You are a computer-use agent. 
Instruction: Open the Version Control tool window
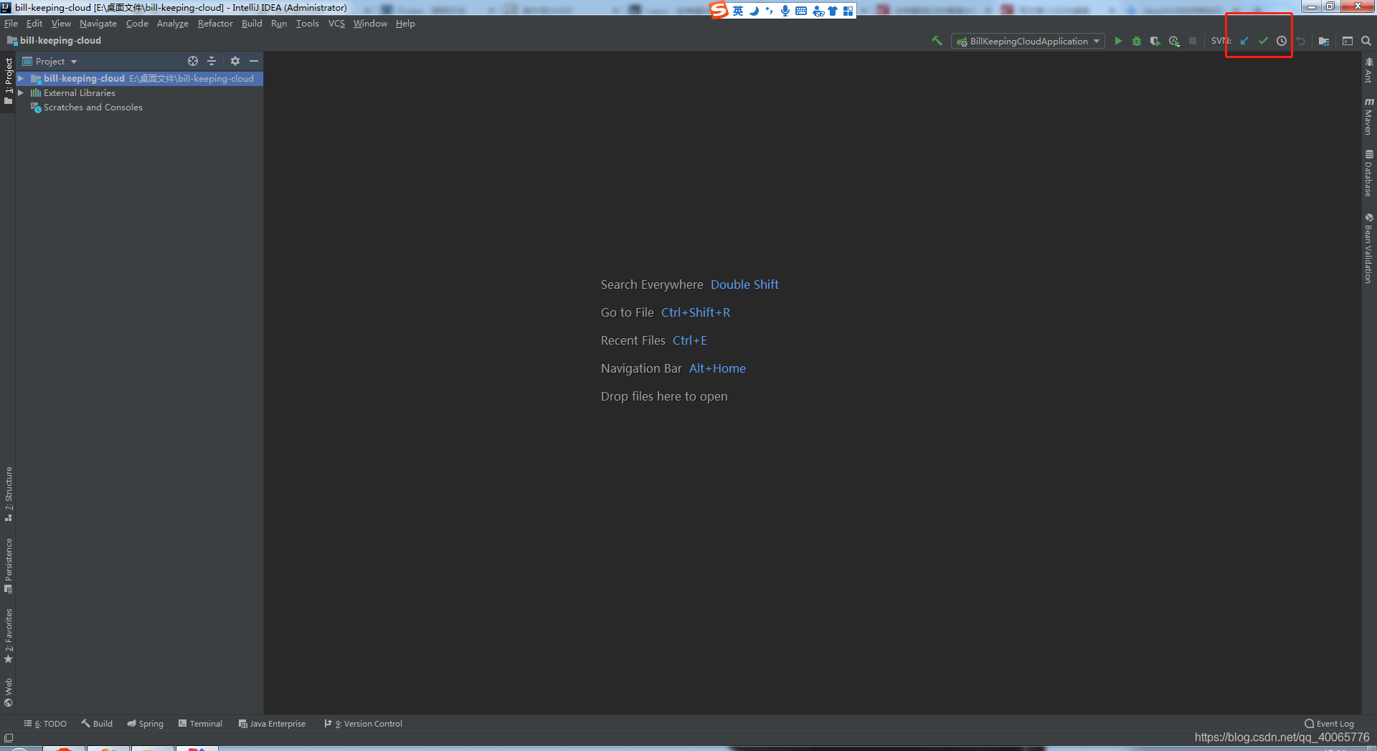pos(363,724)
